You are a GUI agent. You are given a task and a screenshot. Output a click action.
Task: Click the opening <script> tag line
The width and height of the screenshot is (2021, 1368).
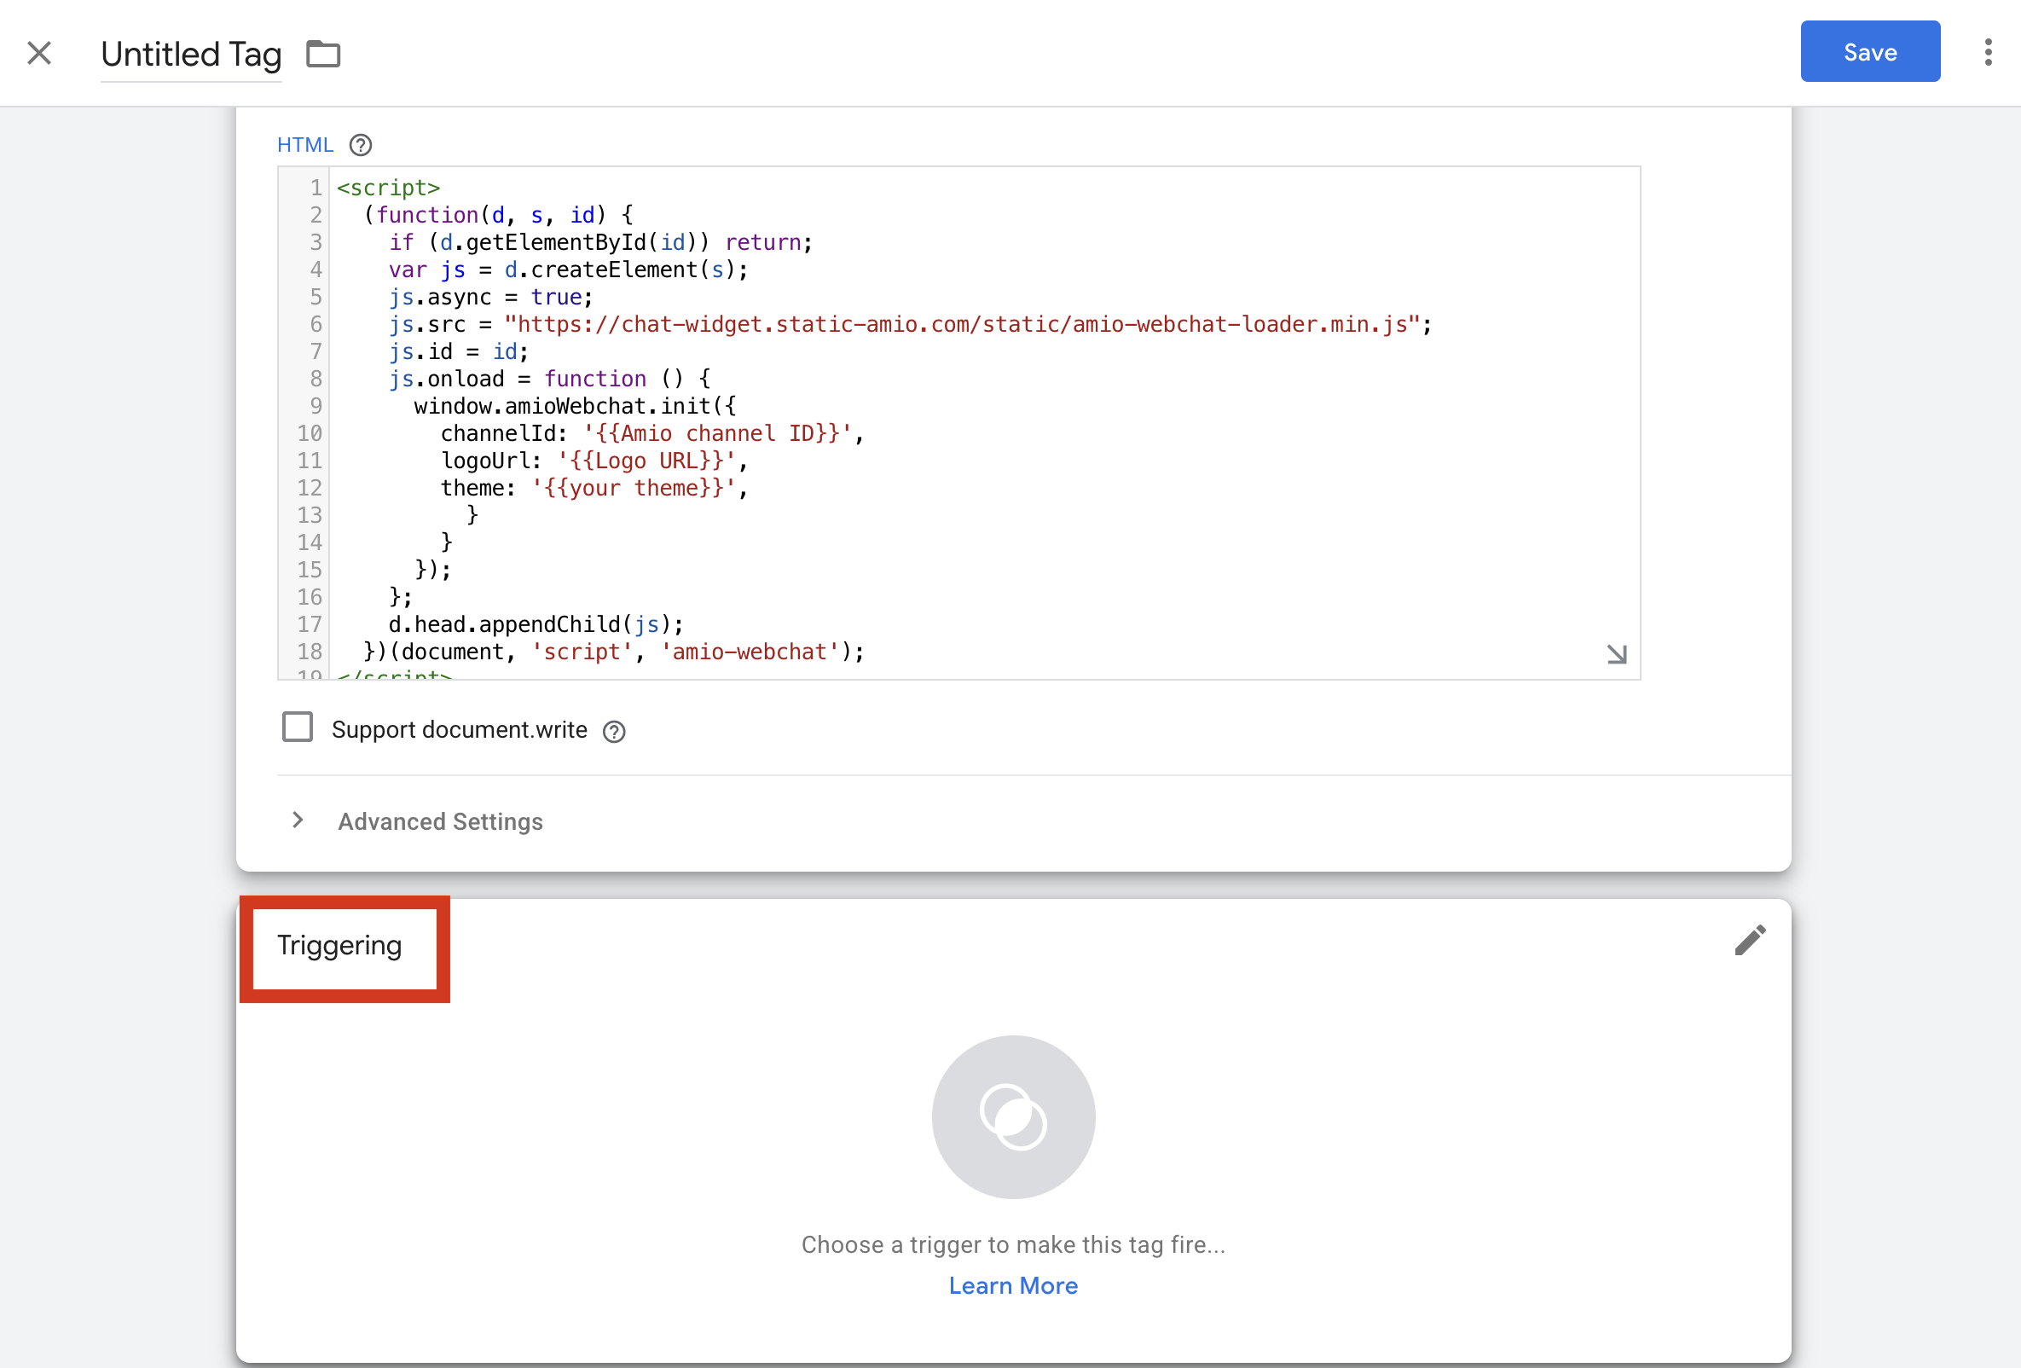(x=389, y=188)
